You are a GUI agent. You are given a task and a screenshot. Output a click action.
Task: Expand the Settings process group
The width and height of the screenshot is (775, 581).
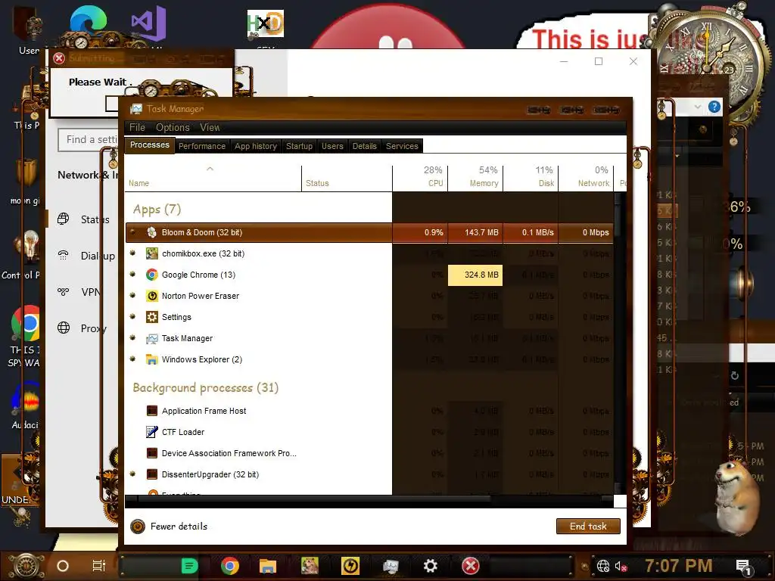pyautogui.click(x=132, y=316)
